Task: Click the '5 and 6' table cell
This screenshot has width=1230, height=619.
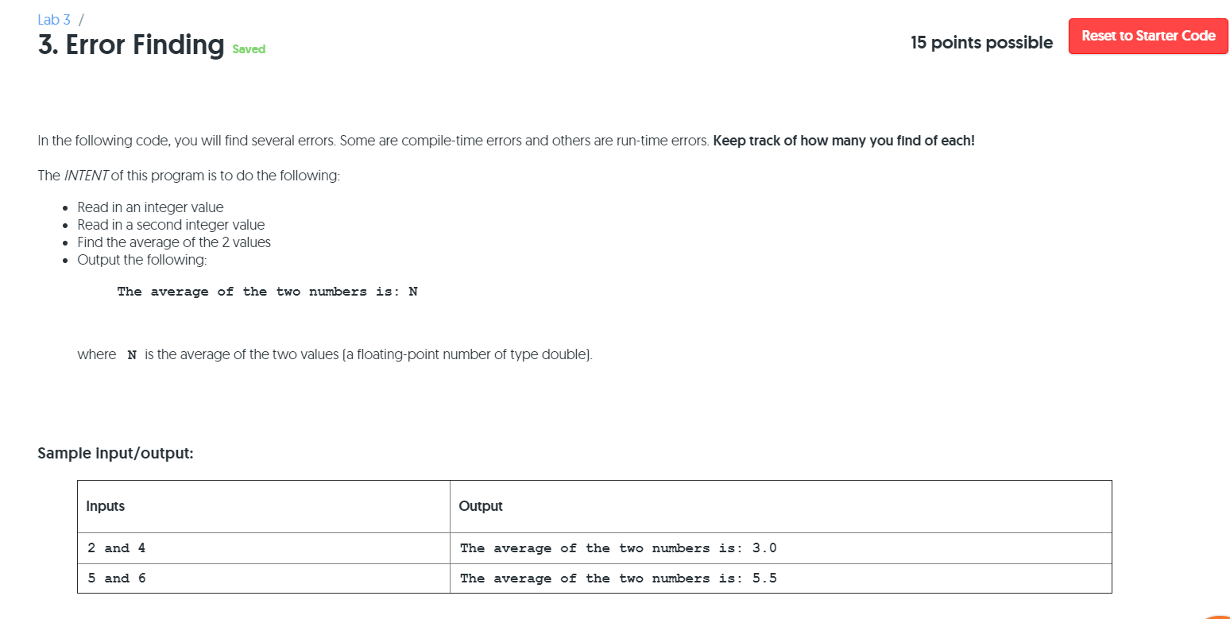Action: click(x=264, y=578)
